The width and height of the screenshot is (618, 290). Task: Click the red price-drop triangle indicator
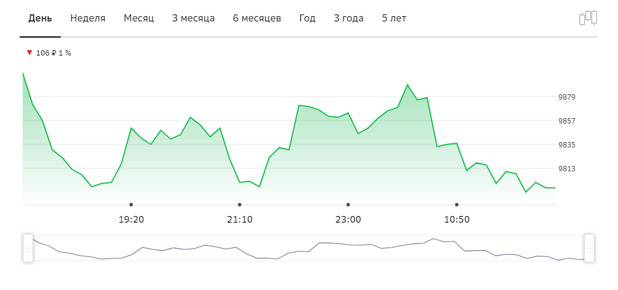tap(29, 53)
